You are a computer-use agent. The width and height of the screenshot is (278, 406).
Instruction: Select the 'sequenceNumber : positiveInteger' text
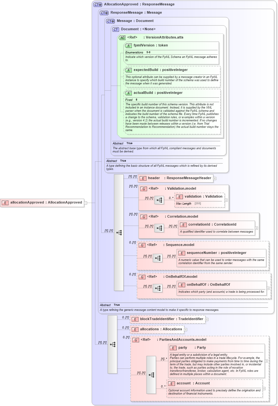[x=216, y=253]
